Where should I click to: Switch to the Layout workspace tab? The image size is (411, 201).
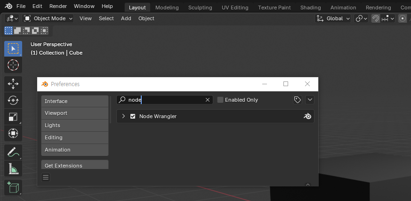click(x=137, y=8)
